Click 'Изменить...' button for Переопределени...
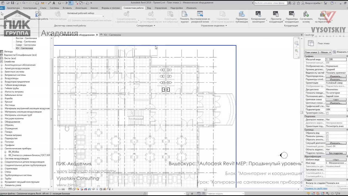 click(336, 76)
